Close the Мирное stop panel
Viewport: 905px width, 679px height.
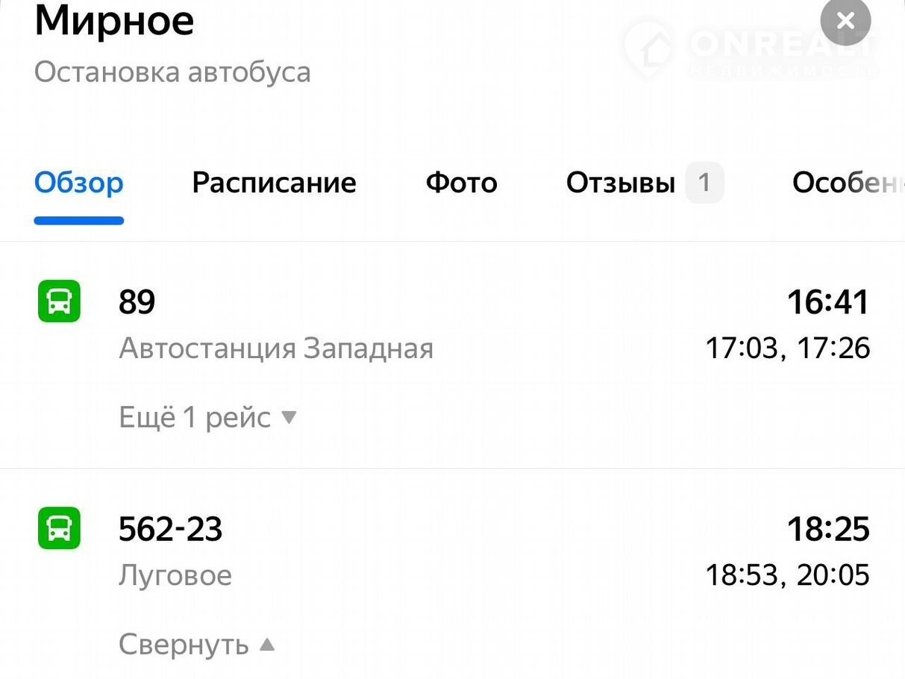tap(845, 21)
